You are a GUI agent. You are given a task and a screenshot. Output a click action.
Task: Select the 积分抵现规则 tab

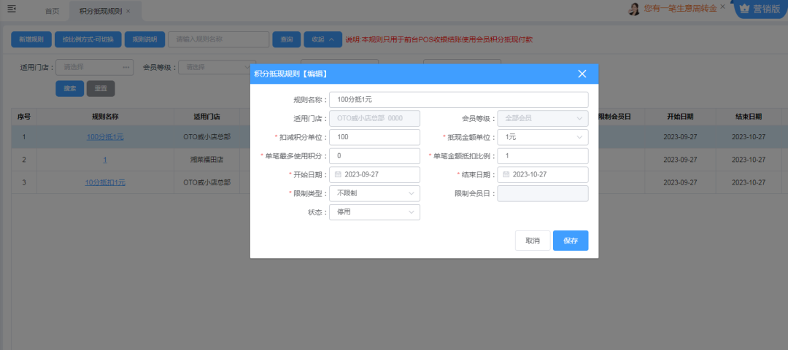[100, 12]
